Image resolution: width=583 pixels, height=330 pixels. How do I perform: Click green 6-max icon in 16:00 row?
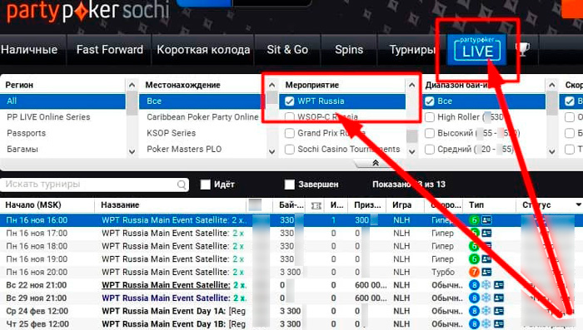click(474, 220)
